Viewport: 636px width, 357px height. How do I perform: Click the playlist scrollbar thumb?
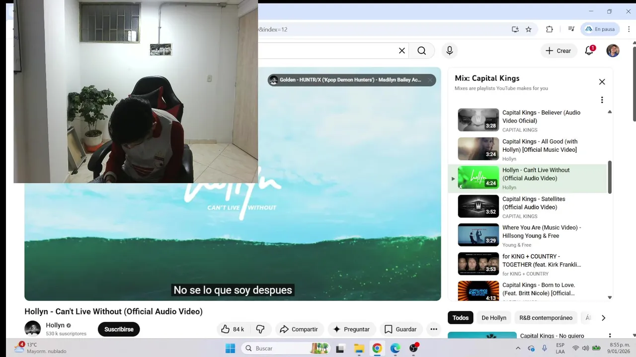pos(610,177)
